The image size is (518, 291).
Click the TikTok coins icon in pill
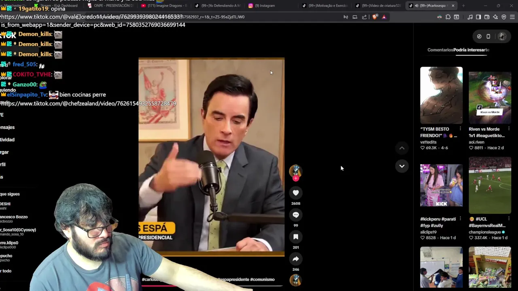(x=479, y=36)
